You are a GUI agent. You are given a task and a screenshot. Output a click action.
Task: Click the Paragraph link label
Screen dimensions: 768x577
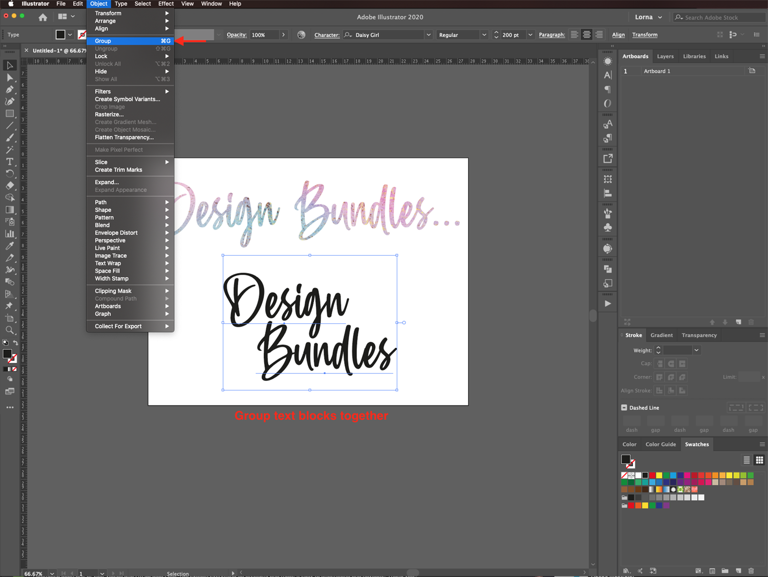point(552,35)
